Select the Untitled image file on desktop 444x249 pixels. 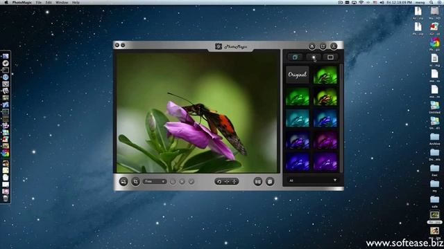(x=435, y=107)
